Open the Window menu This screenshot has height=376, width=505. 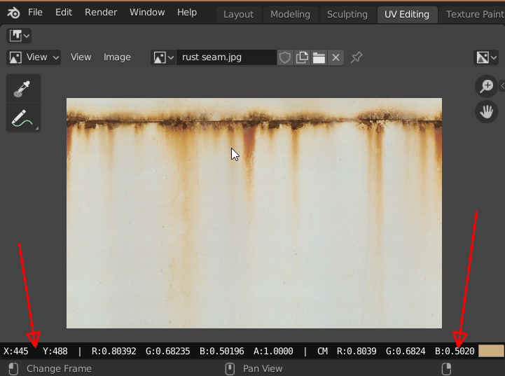pyautogui.click(x=147, y=12)
